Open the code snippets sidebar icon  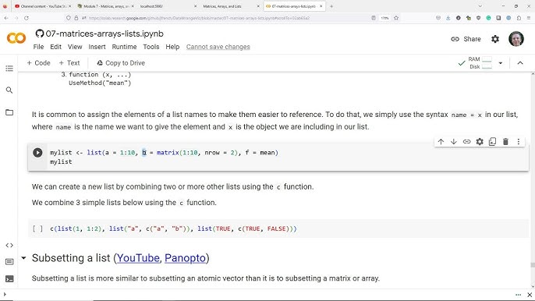click(x=9, y=245)
